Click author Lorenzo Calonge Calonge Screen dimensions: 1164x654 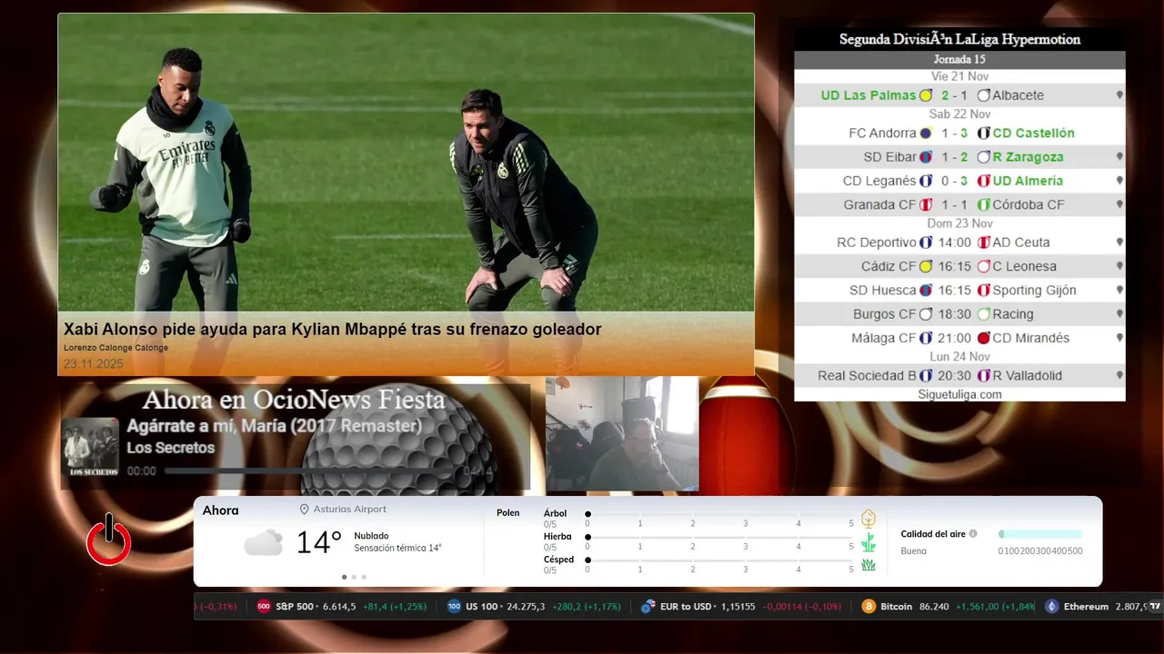[115, 348]
